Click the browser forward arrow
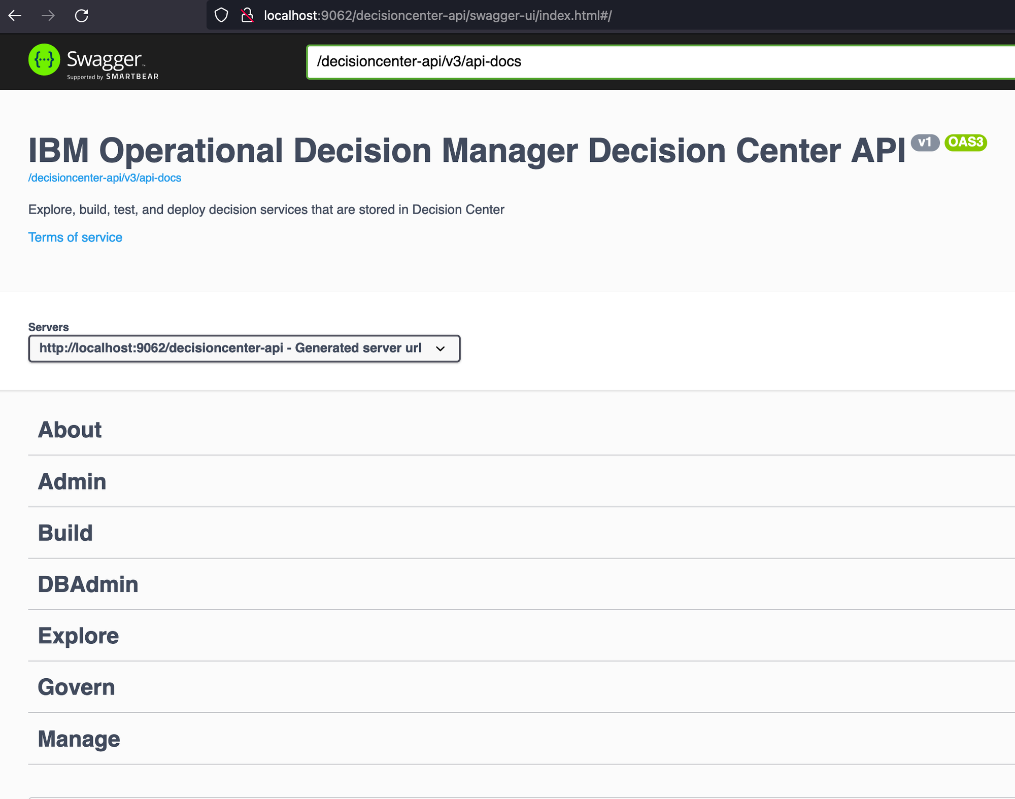1015x799 pixels. (x=48, y=16)
